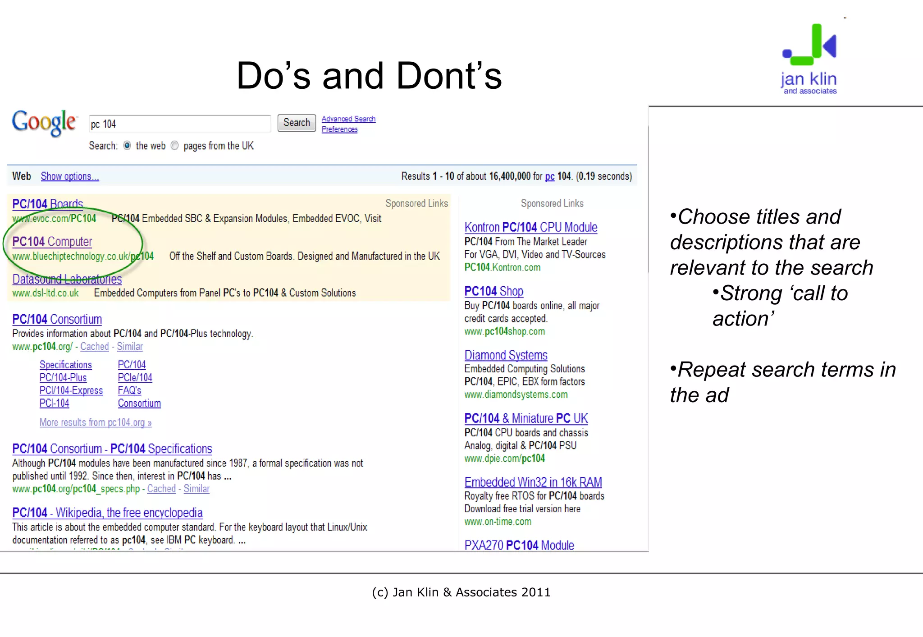The image size is (923, 637).
Task: Click the "Strong 'call to action'" bullet
Action: 780,306
